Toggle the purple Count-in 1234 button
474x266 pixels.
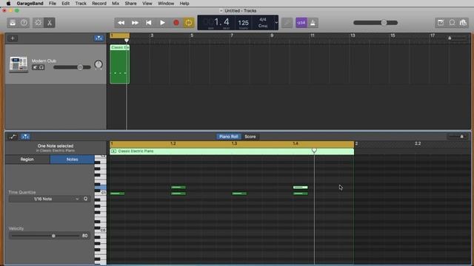[x=301, y=23]
